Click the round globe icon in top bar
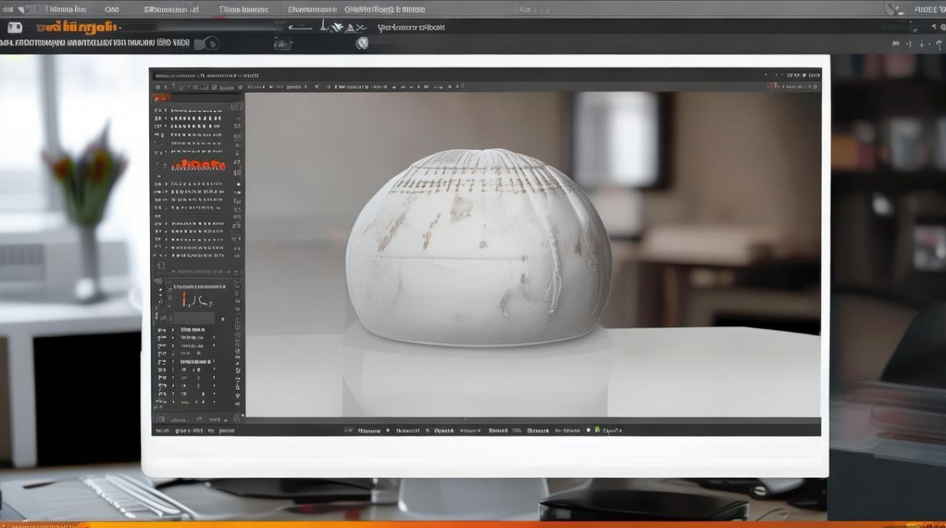 362,43
